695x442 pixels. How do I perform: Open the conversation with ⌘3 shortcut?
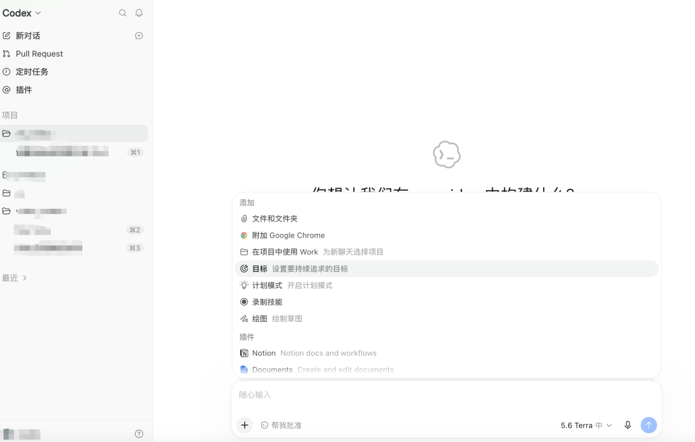coord(75,248)
